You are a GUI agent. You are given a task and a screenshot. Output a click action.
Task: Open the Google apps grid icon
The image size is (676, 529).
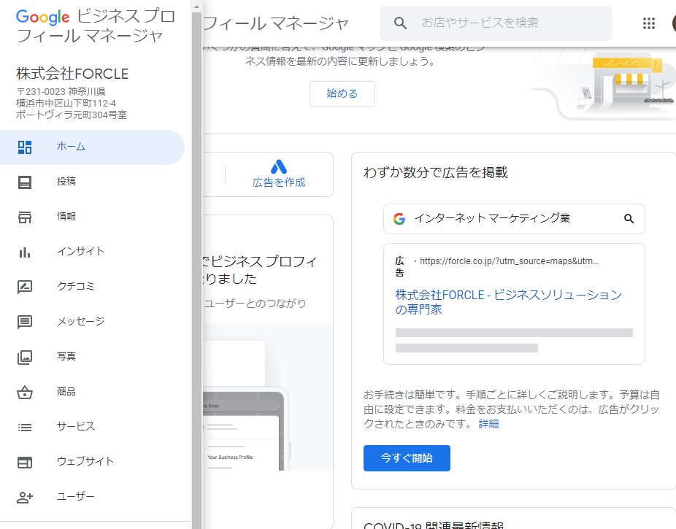coord(649,23)
